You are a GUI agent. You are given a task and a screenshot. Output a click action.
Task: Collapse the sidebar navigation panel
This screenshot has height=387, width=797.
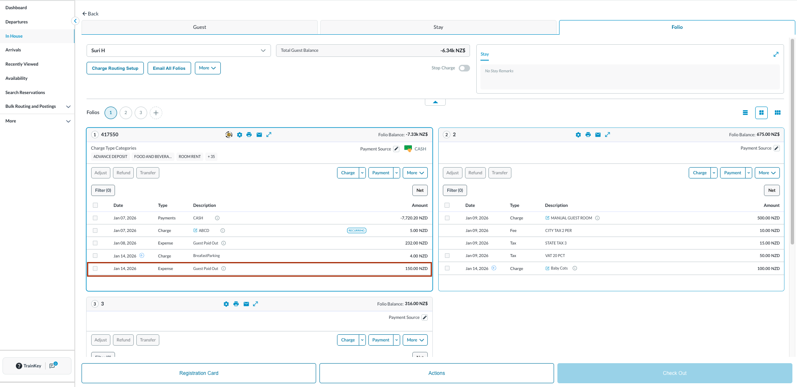click(75, 21)
